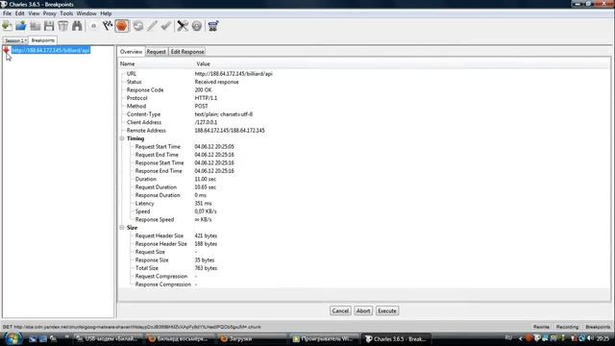Click the Abort button
Screen dimensions: 615x346
[363, 310]
